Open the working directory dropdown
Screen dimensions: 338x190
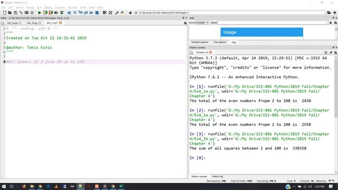(x=325, y=13)
